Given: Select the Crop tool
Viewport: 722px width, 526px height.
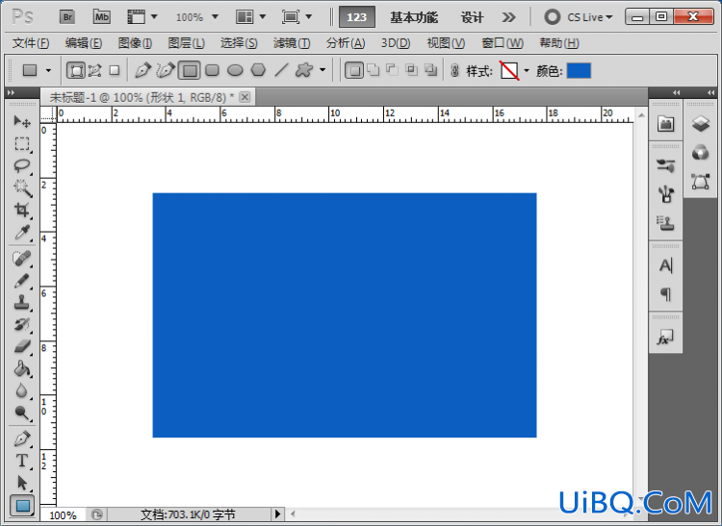Looking at the screenshot, I should 21,211.
